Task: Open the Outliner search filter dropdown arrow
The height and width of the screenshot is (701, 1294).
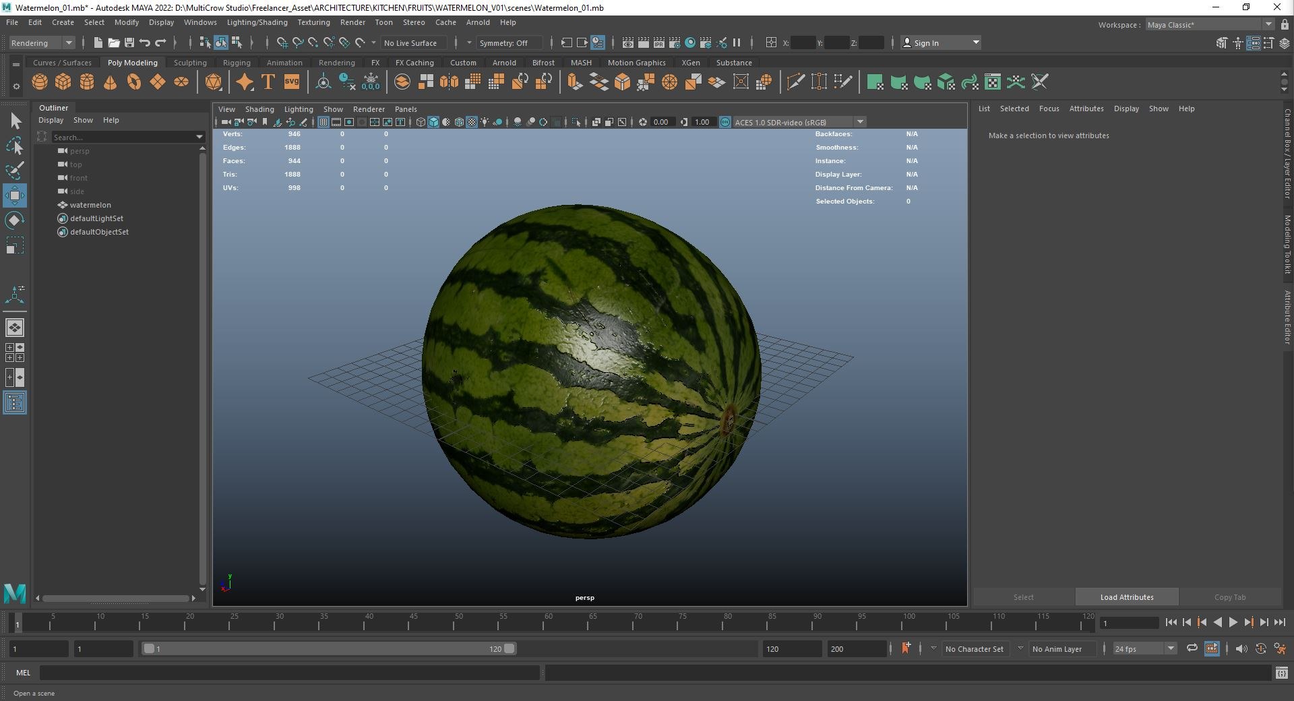Action: click(x=199, y=137)
